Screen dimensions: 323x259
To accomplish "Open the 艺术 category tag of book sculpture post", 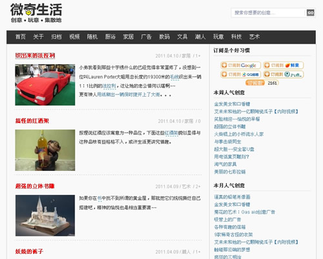I will pos(186,186).
